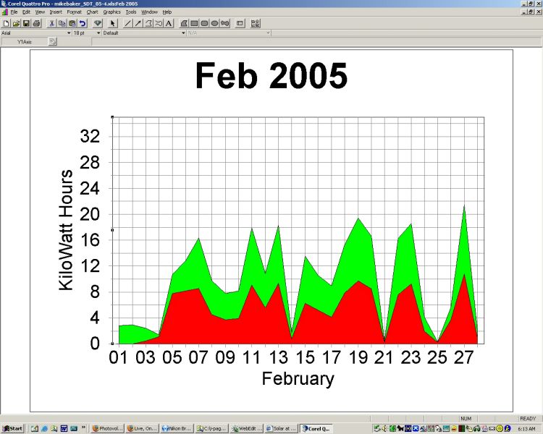The image size is (543, 434).
Task: Open the Arial font name dropdown
Action: (x=70, y=33)
